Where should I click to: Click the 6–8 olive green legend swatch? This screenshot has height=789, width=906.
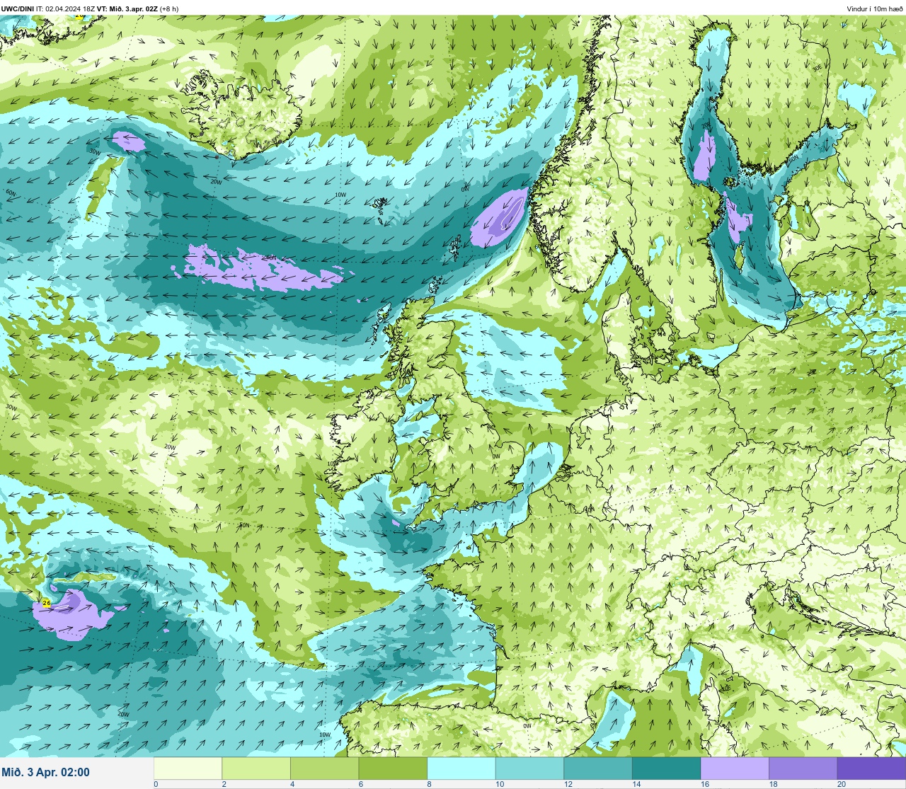(393, 768)
